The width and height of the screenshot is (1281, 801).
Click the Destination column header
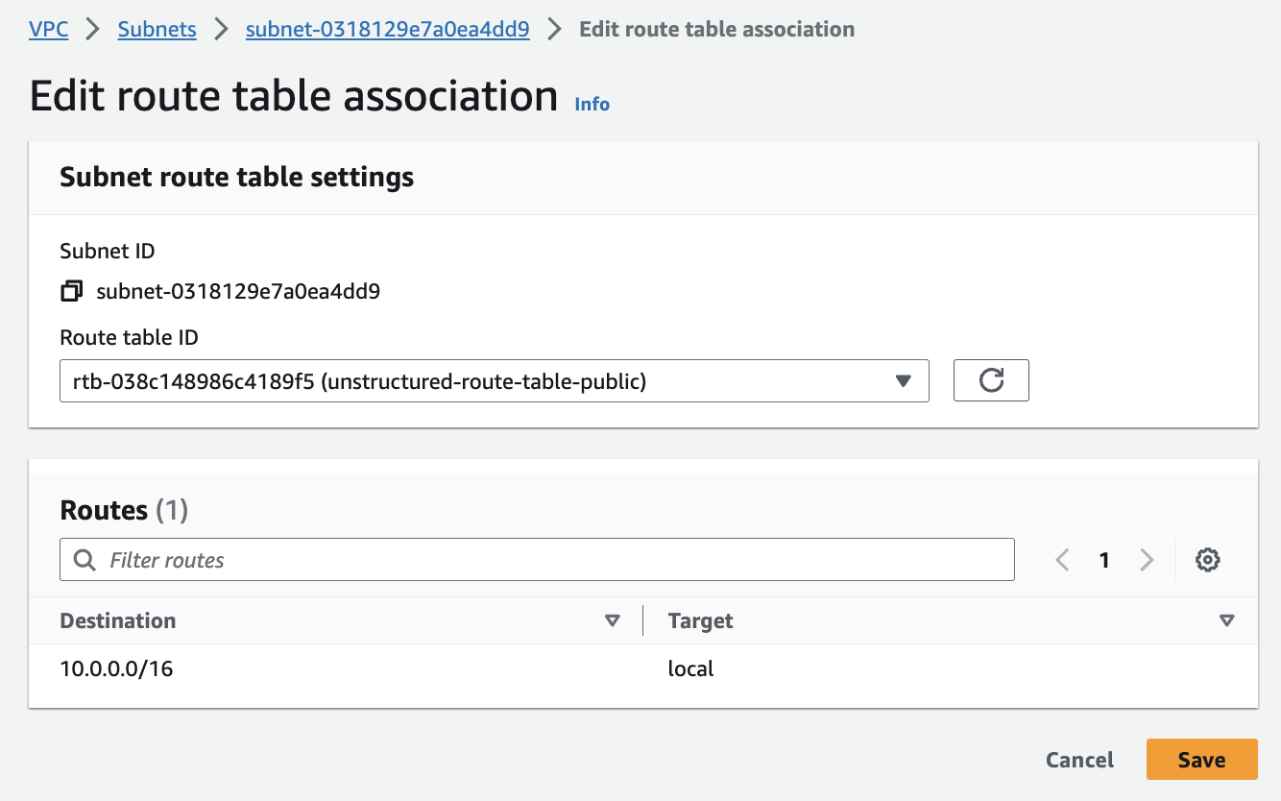pos(117,620)
